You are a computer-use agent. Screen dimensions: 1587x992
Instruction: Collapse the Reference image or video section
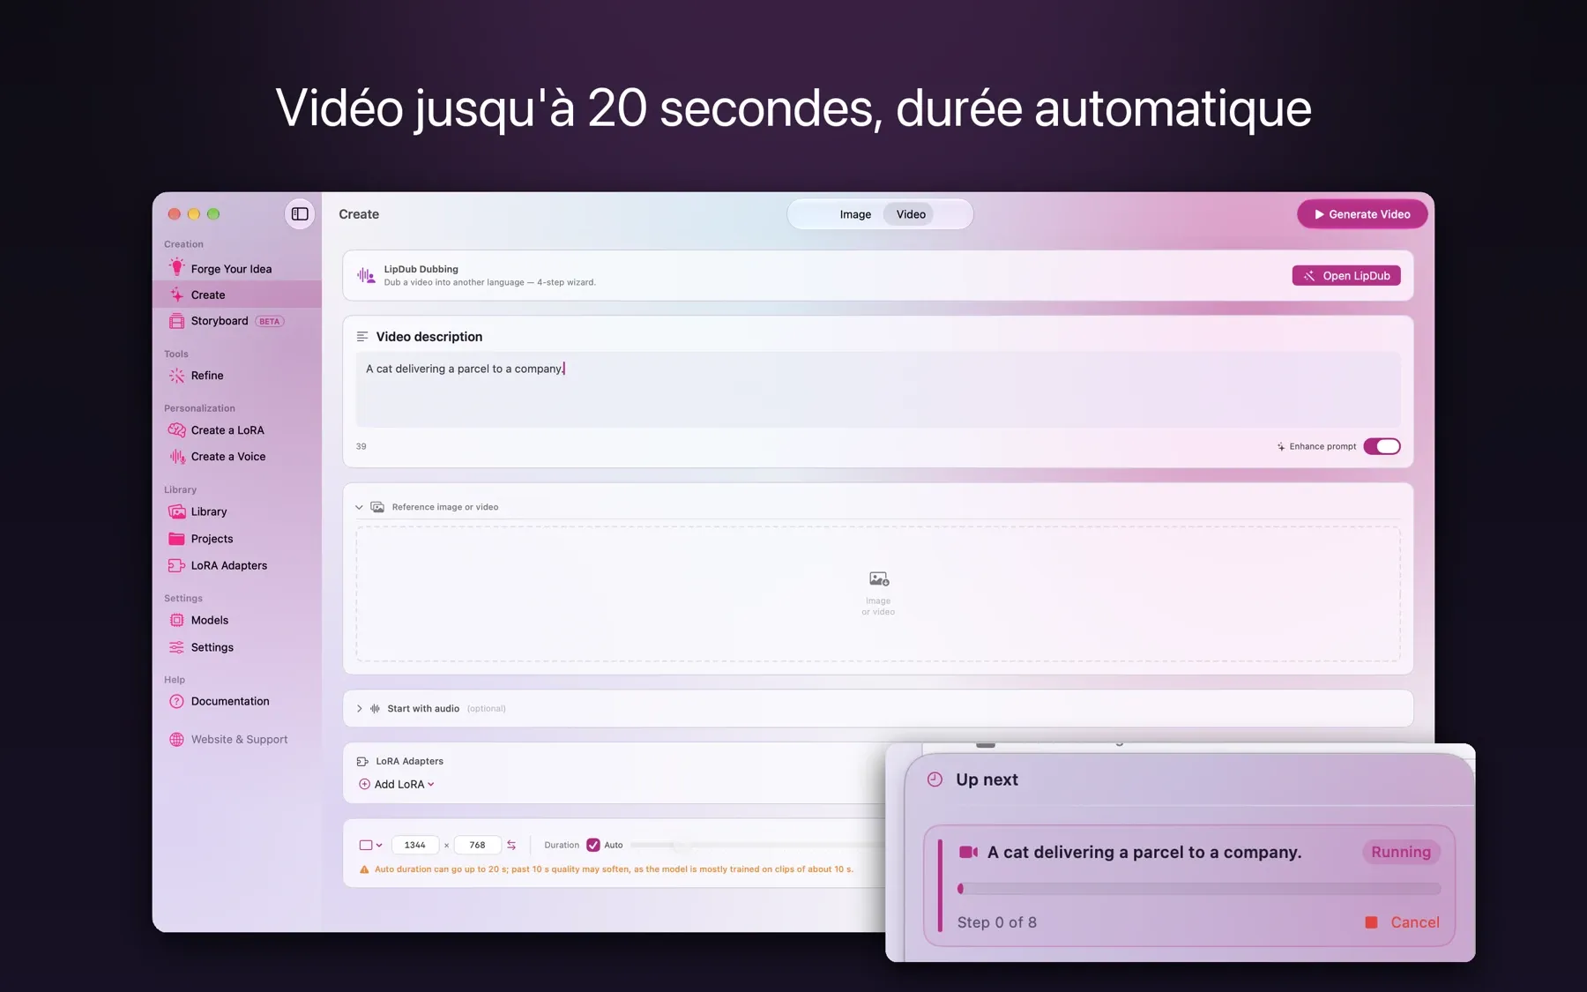[x=359, y=507]
